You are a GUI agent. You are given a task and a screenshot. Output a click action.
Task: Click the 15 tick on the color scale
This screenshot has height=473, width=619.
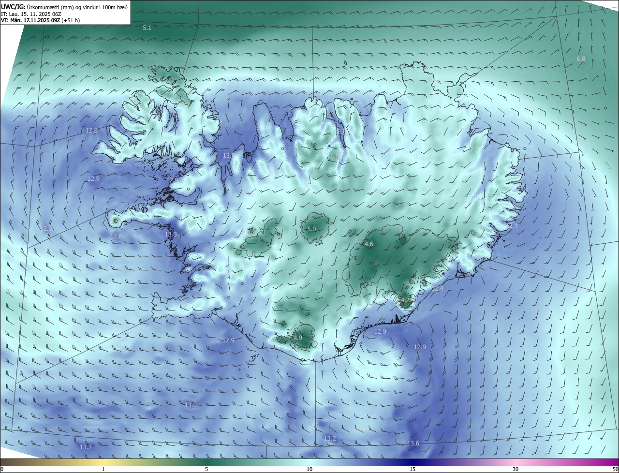(x=413, y=469)
